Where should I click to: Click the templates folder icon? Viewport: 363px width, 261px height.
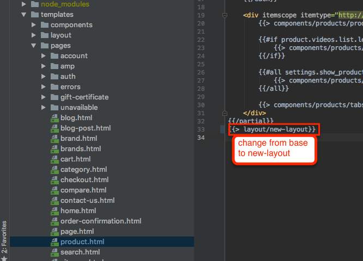pyautogui.click(x=35, y=15)
